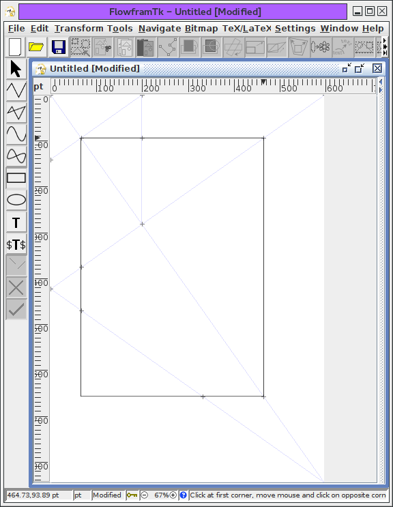Select the Math mode $T$ tool
The image size is (393, 507).
(16, 244)
